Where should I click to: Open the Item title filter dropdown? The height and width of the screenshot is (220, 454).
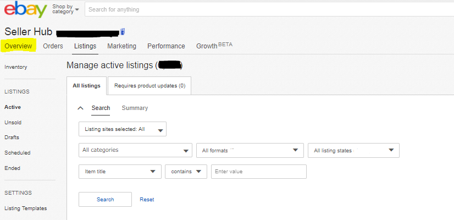(x=120, y=172)
